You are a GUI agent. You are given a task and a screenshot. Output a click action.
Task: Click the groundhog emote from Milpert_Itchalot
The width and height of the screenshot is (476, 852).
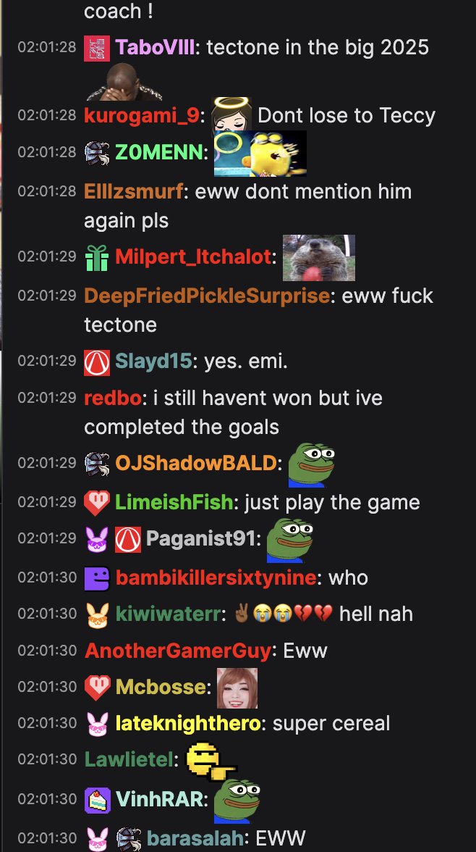point(319,258)
